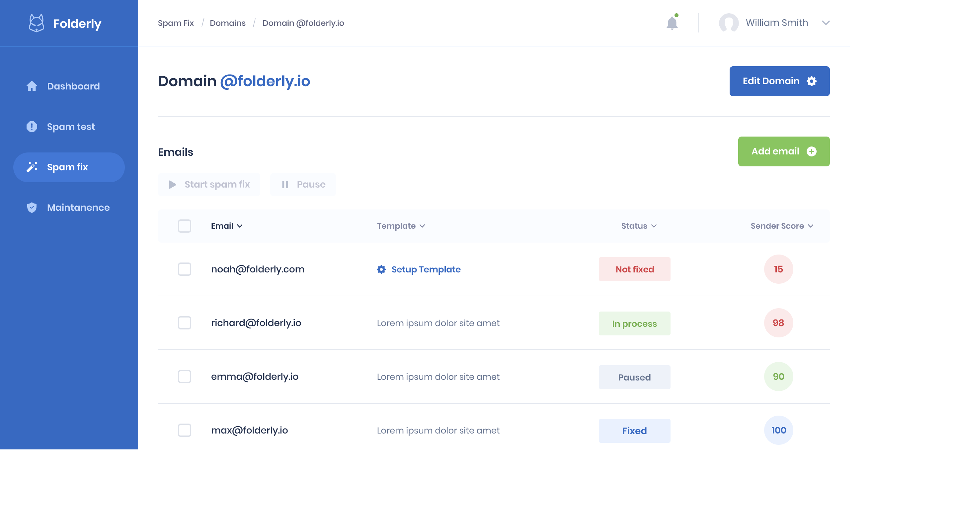
Task: Click the Spam test exclamation icon
Action: pyautogui.click(x=32, y=126)
